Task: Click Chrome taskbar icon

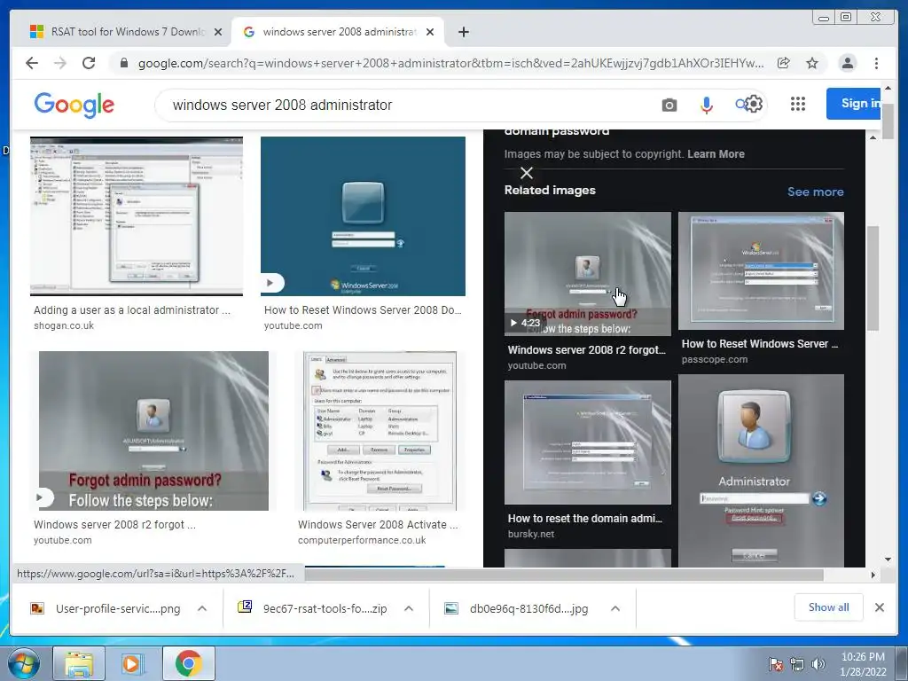Action: (188, 663)
